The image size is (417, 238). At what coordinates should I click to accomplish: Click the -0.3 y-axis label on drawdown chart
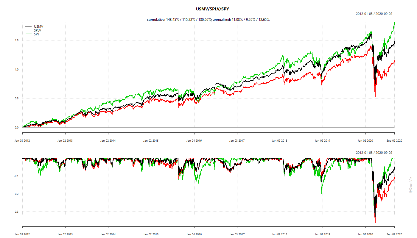(x=16, y=212)
